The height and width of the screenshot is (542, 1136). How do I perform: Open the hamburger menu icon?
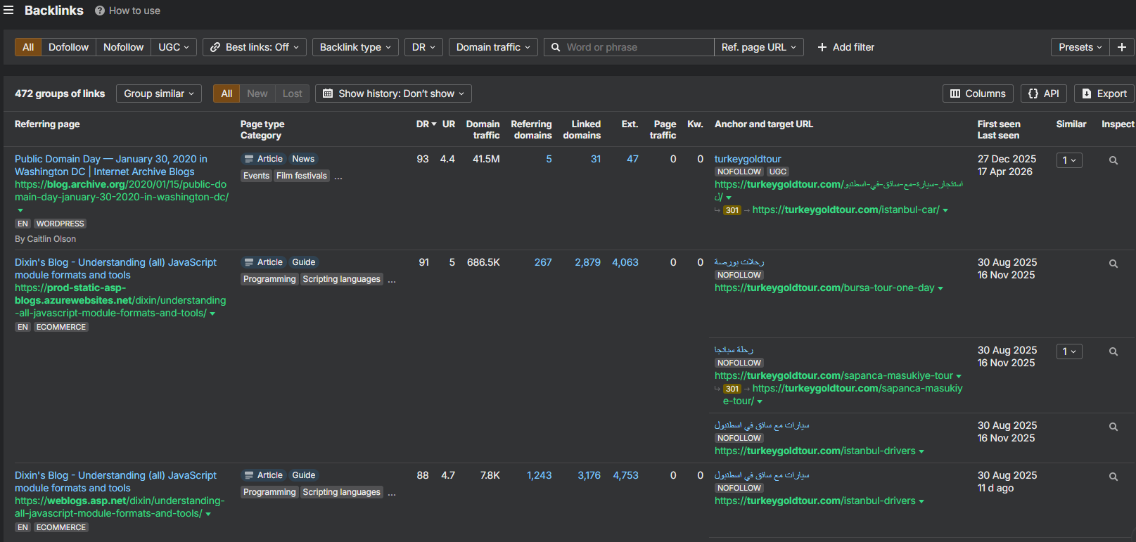(8, 11)
